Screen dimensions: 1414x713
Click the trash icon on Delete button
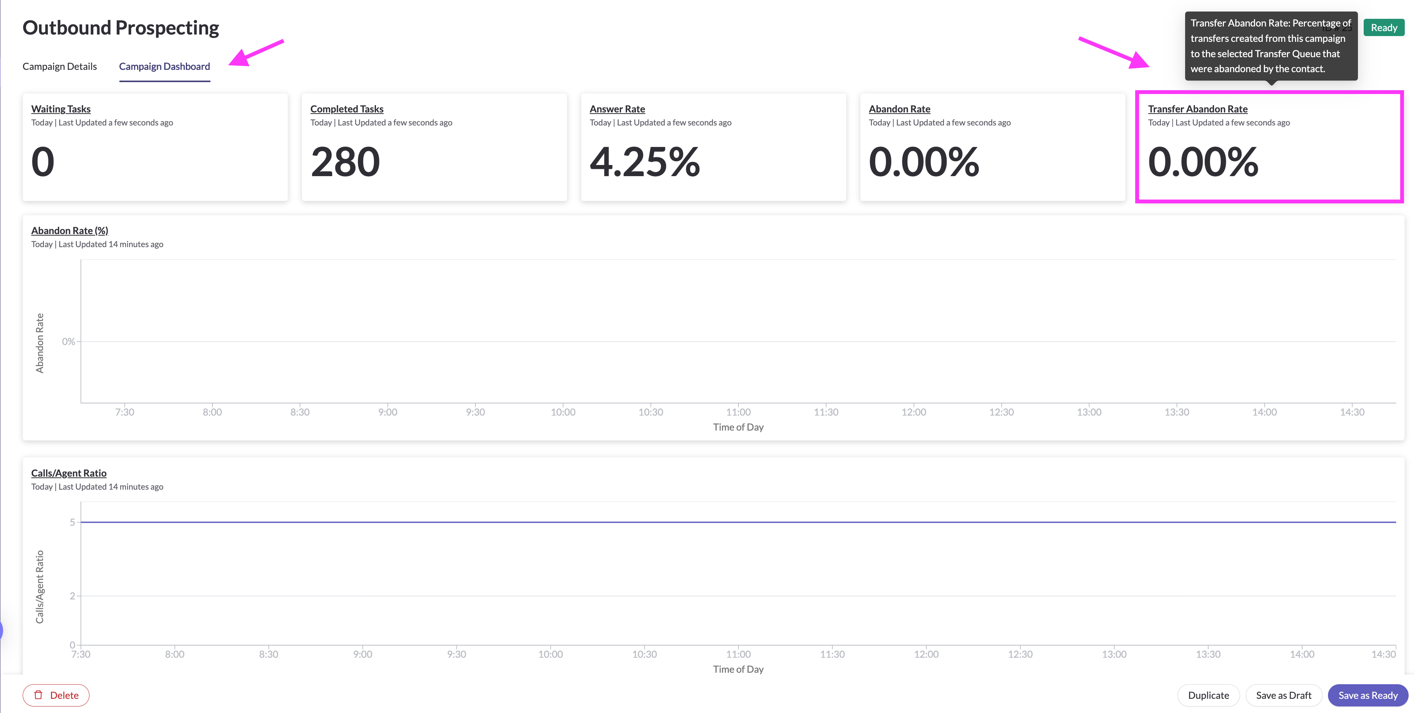click(x=38, y=695)
